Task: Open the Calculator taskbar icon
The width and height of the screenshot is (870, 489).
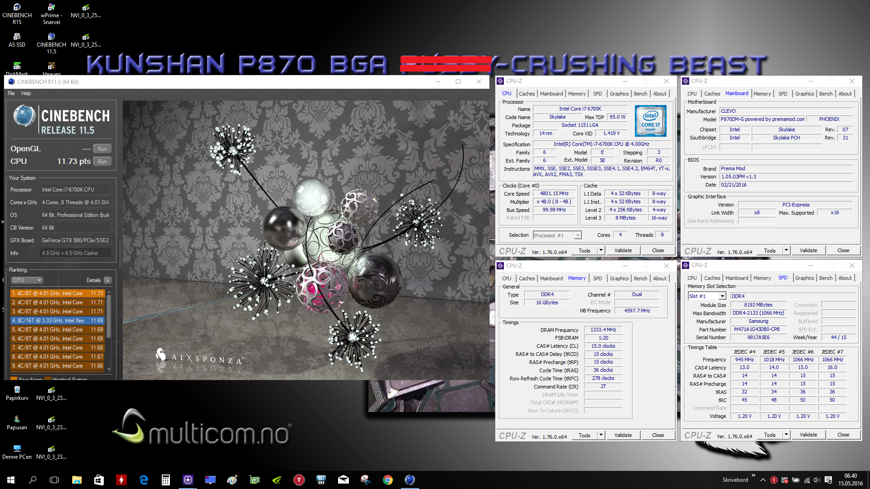Action: click(166, 480)
